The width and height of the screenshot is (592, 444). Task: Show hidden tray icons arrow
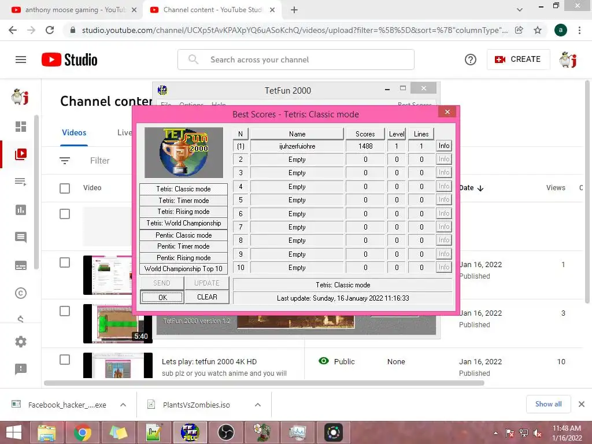pyautogui.click(x=495, y=433)
